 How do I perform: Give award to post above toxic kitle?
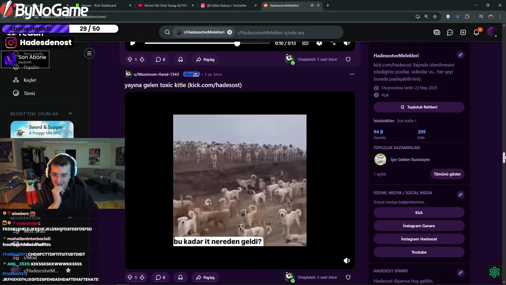(x=180, y=59)
